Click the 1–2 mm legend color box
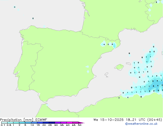 coord(16,123)
